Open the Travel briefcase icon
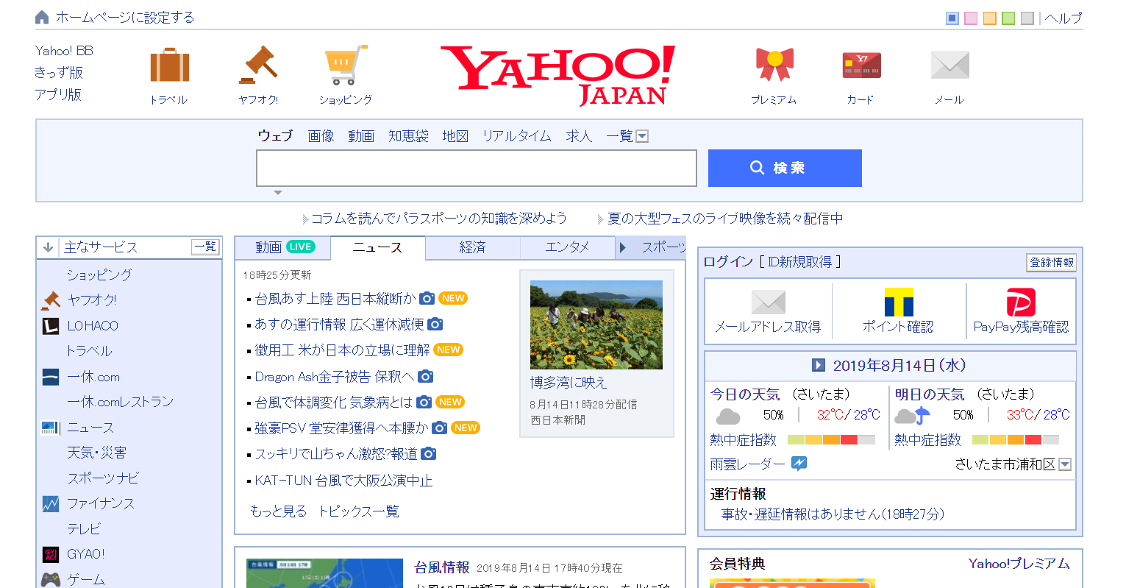Screen dimensions: 1126x588 (169, 65)
